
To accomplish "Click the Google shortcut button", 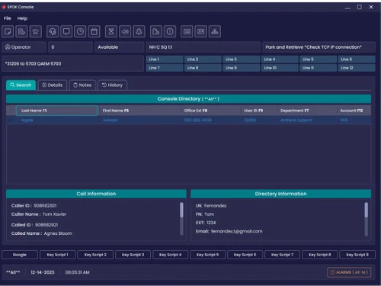I will [x=20, y=255].
